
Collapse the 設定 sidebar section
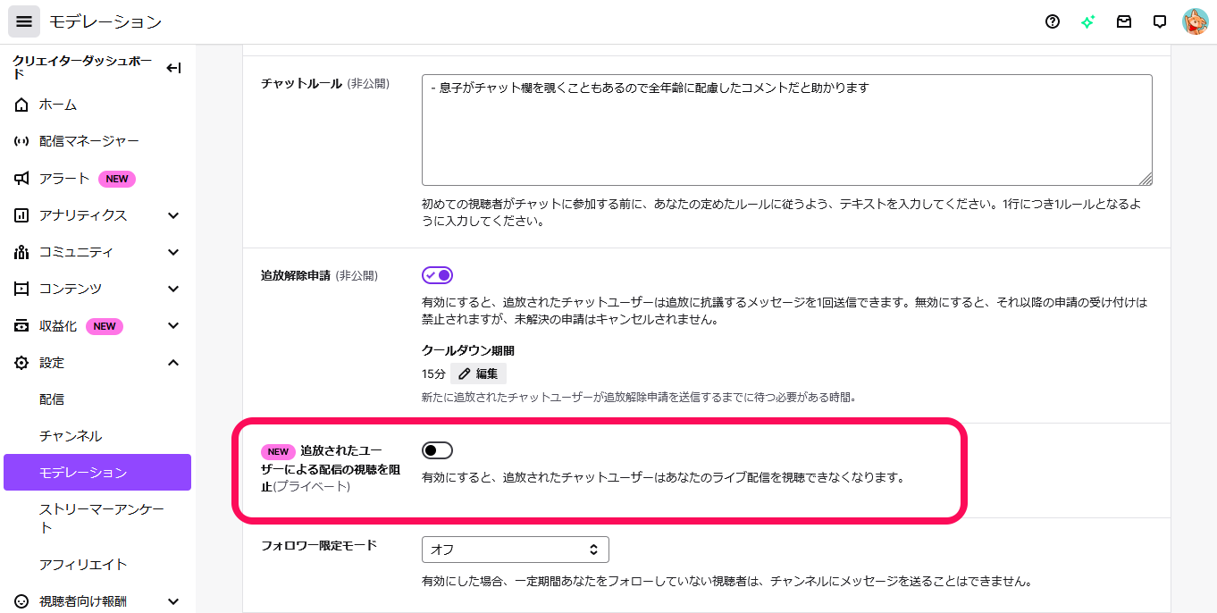[173, 363]
